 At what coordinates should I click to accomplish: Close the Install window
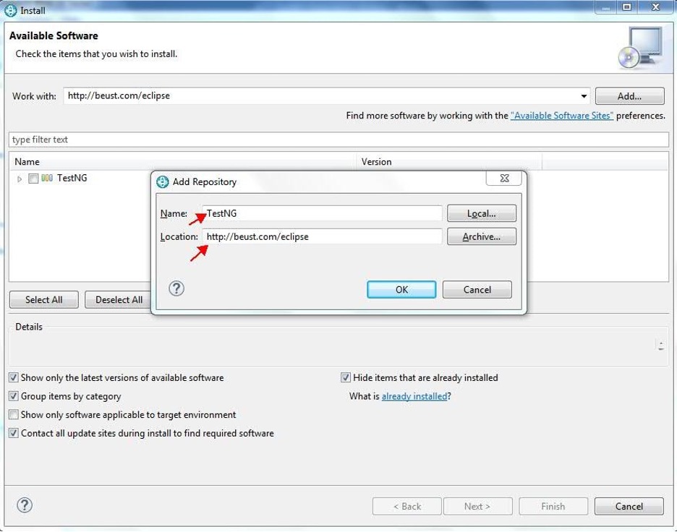point(655,7)
